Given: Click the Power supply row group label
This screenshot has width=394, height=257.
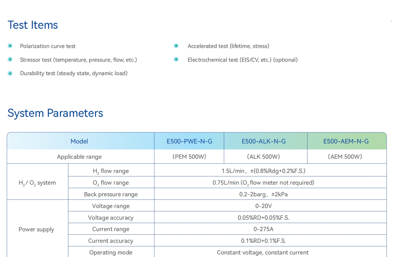Looking at the screenshot, I should click(36, 229).
